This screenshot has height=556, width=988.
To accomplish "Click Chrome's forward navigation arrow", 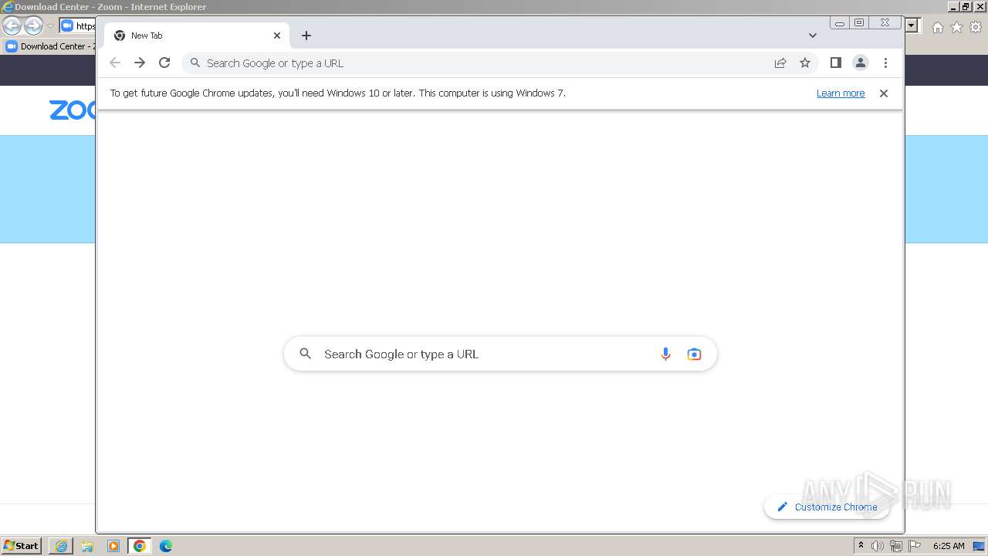I will click(140, 63).
